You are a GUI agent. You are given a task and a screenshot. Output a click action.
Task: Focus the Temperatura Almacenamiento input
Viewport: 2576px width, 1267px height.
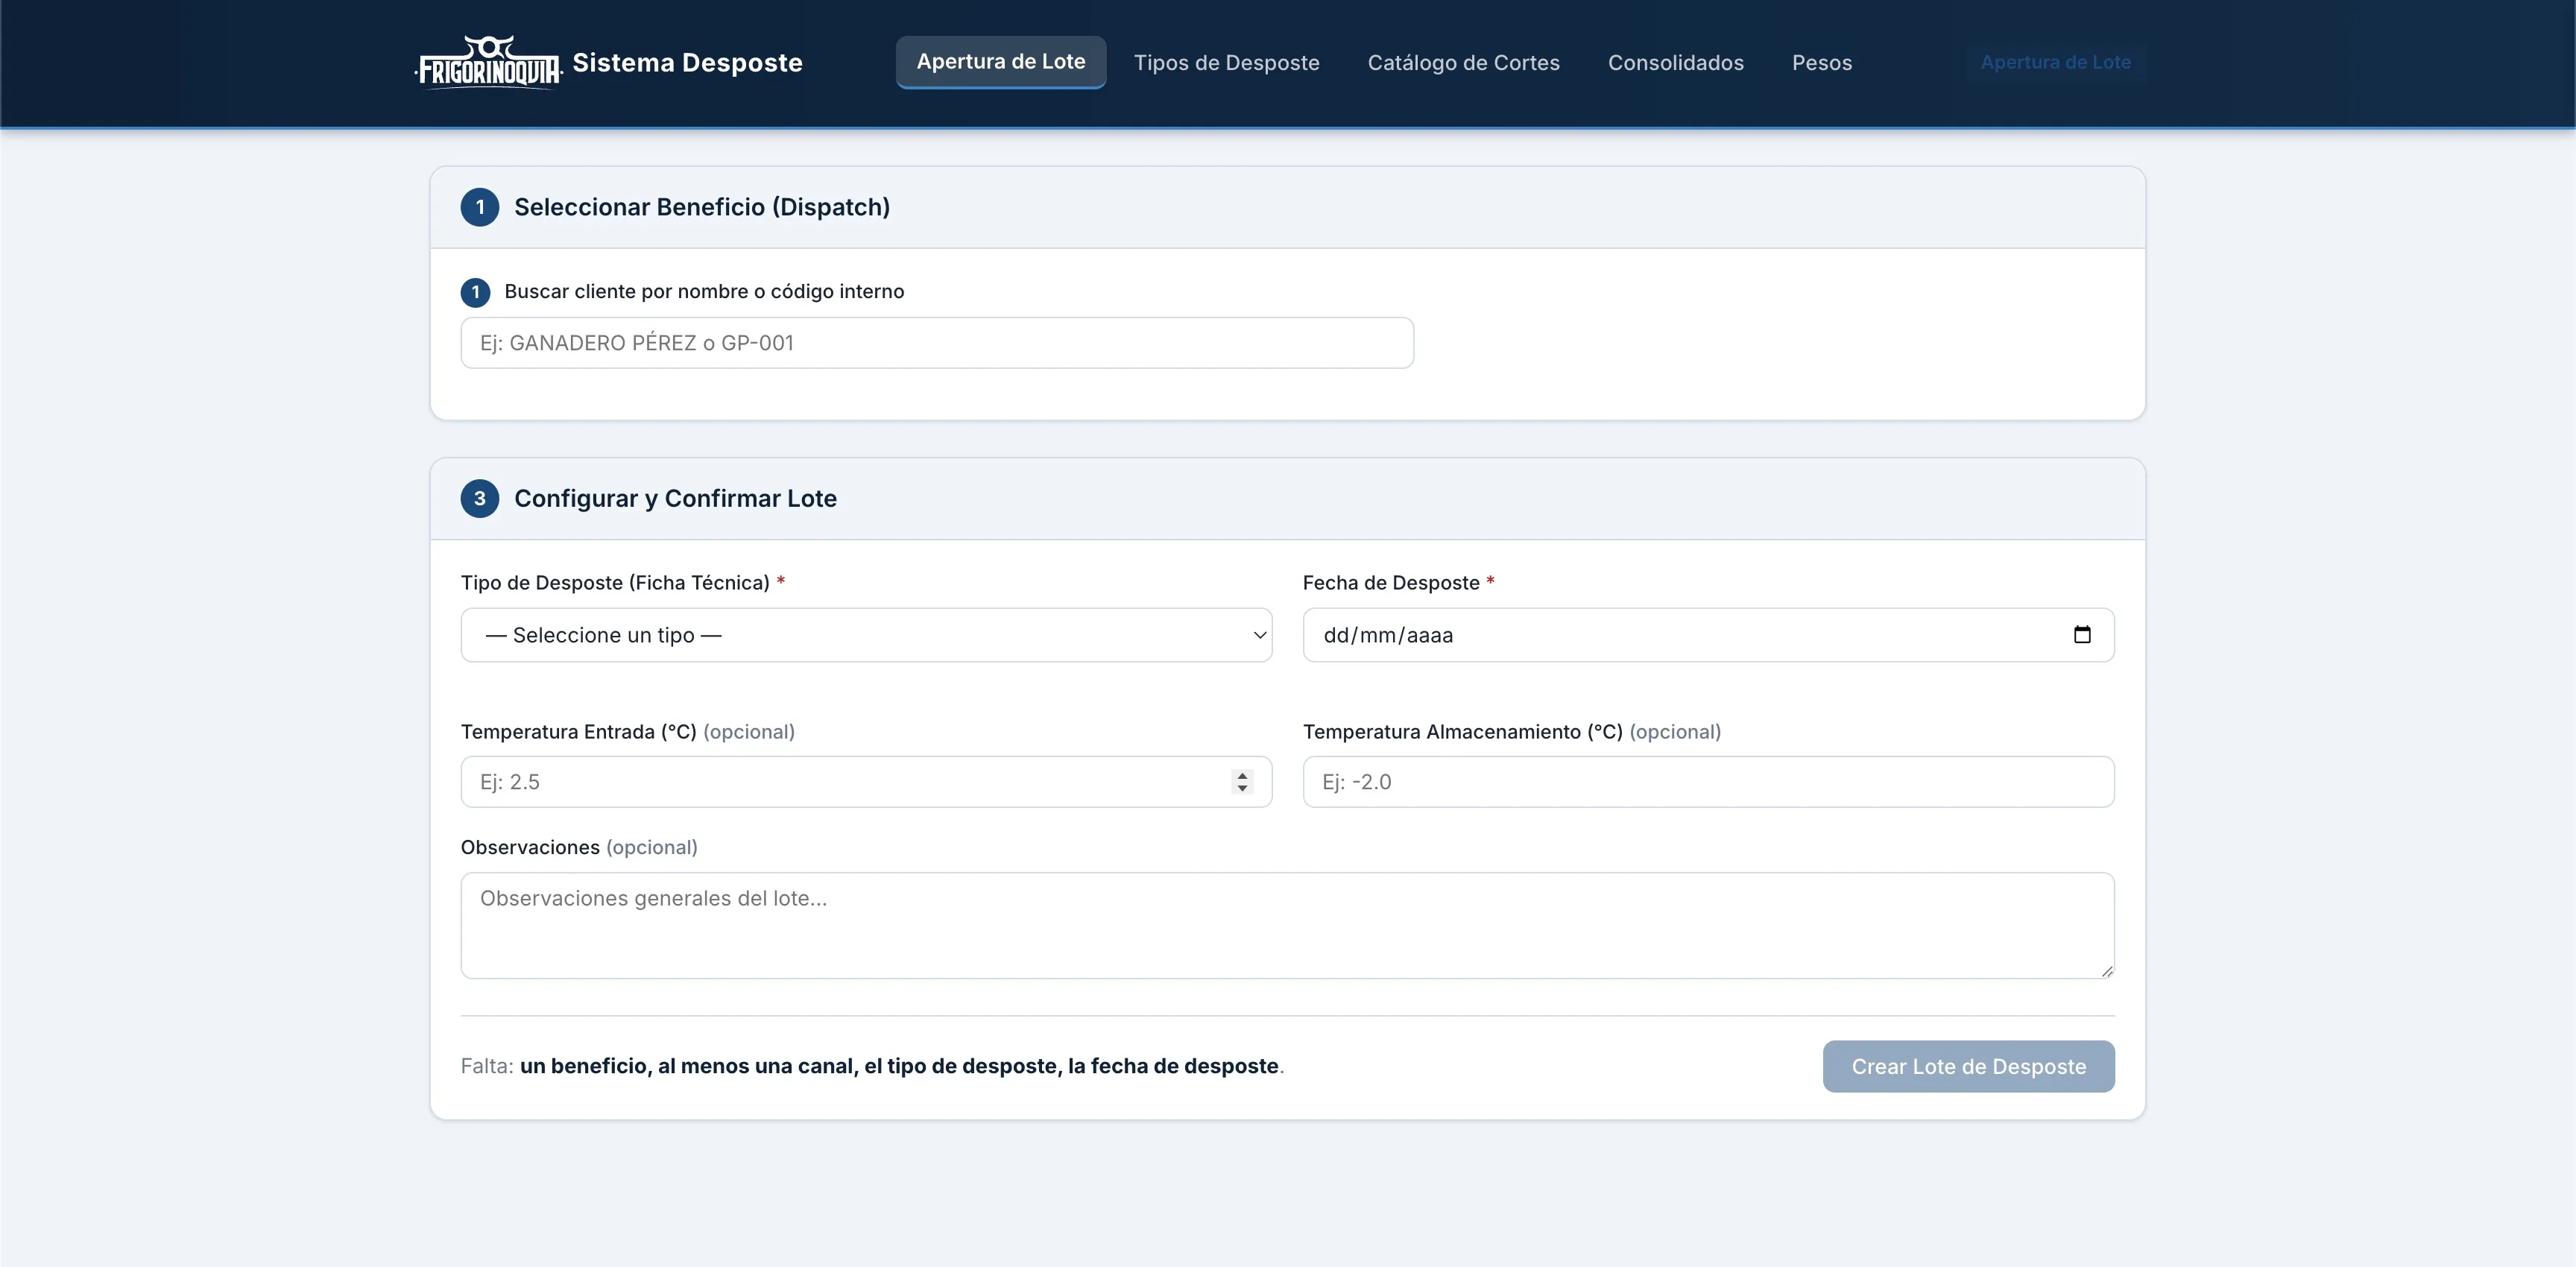[x=1708, y=782]
